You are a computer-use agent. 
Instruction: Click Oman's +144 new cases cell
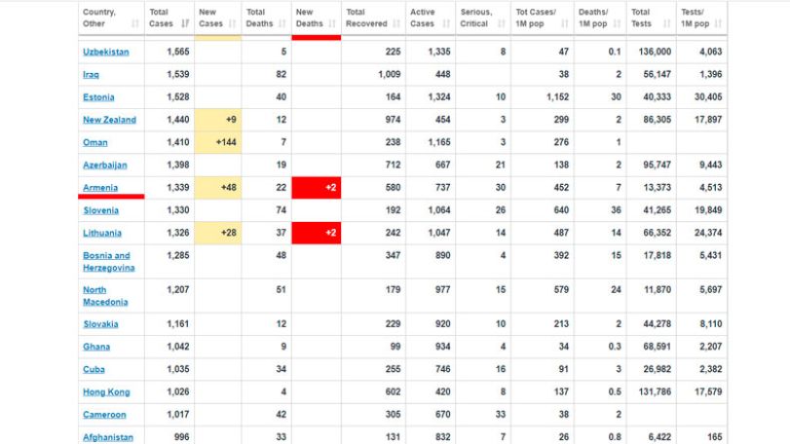217,142
